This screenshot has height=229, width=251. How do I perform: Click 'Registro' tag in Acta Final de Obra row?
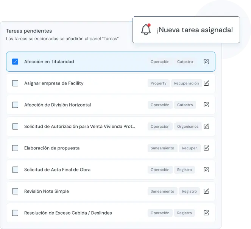(x=184, y=170)
